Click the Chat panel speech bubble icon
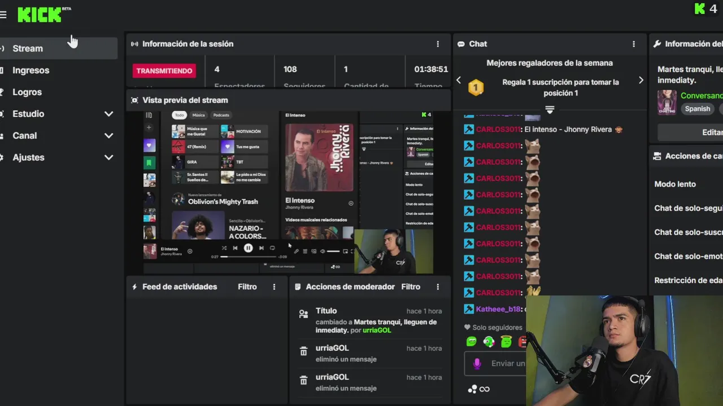The image size is (723, 406). pos(461,44)
